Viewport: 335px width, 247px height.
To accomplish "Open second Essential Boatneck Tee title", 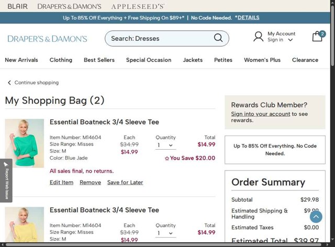I will pos(104,210).
